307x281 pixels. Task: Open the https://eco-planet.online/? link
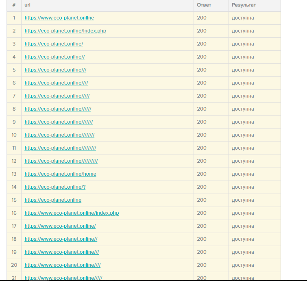[55, 187]
